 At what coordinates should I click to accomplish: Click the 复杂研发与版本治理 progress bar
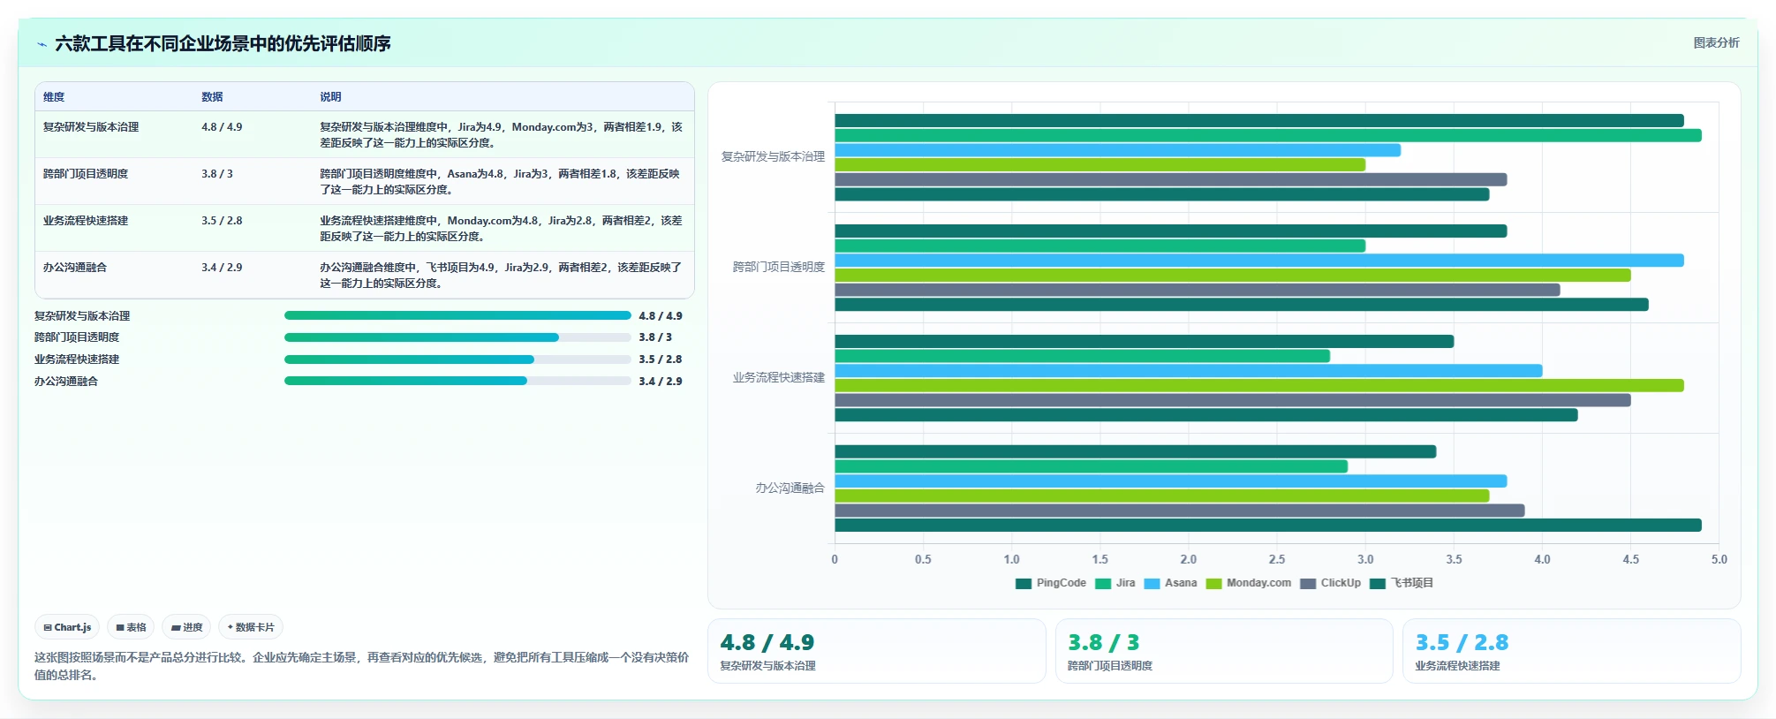click(x=457, y=315)
